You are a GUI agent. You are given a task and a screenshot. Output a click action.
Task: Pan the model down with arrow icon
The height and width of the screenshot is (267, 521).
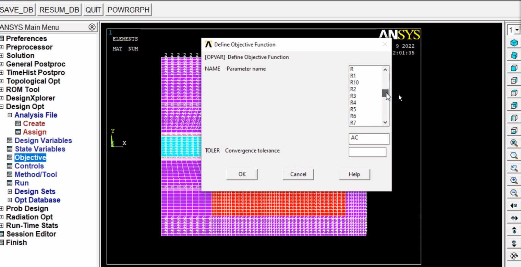514,243
